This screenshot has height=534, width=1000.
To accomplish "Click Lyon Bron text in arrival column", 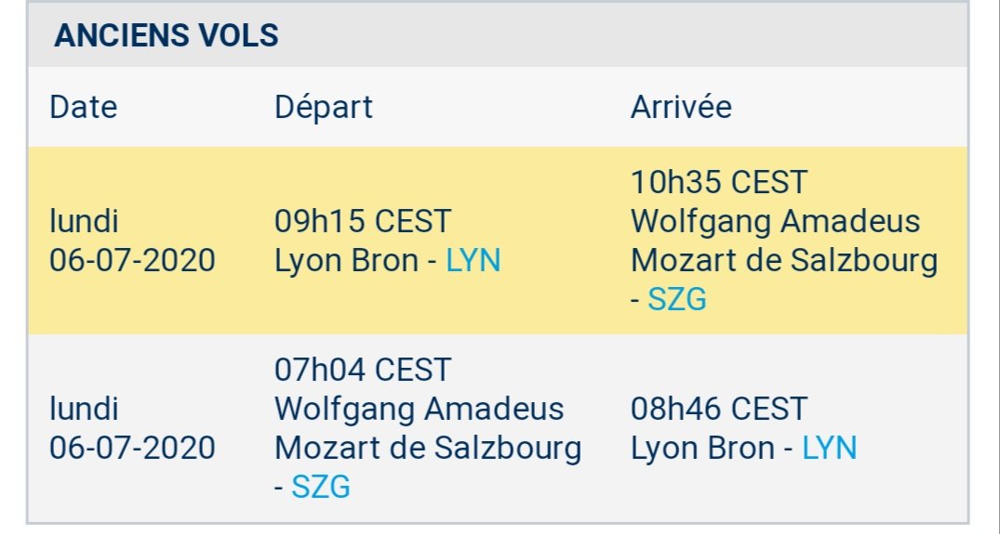I will 702,448.
